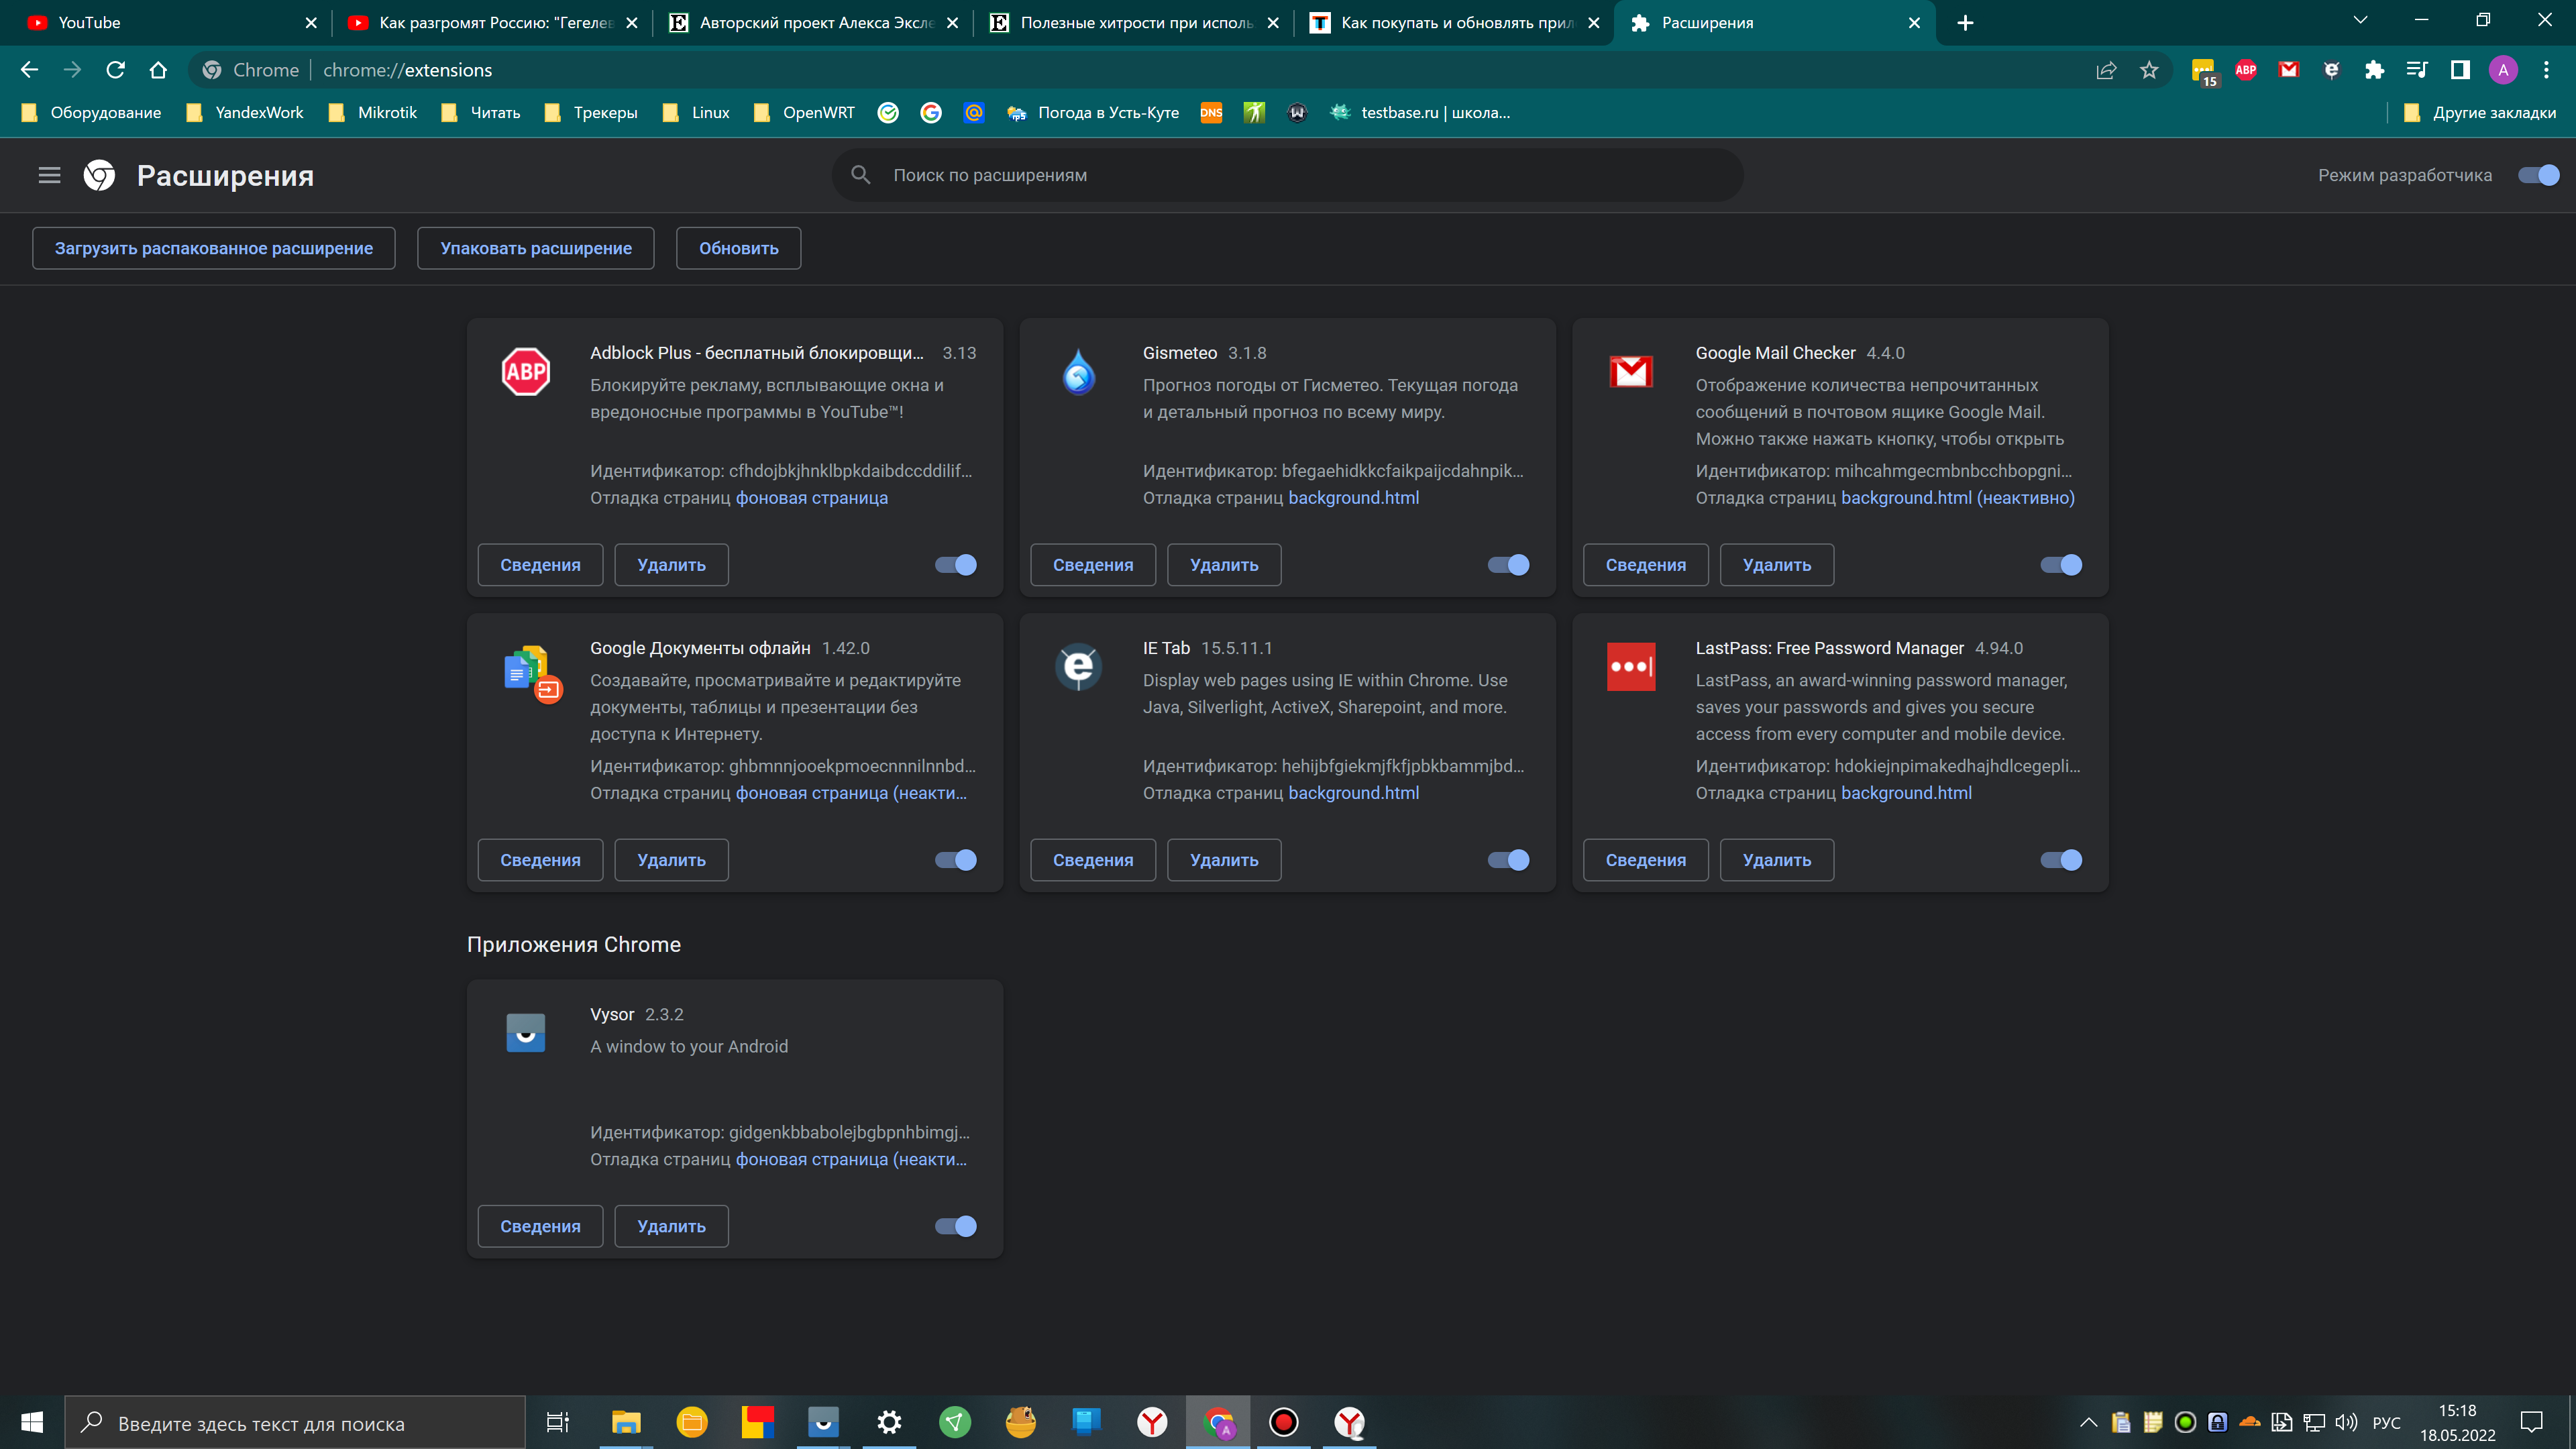Screen dimensions: 2576x1449
Task: Open the Adblock Plus toolbar extension icon
Action: [2245, 70]
